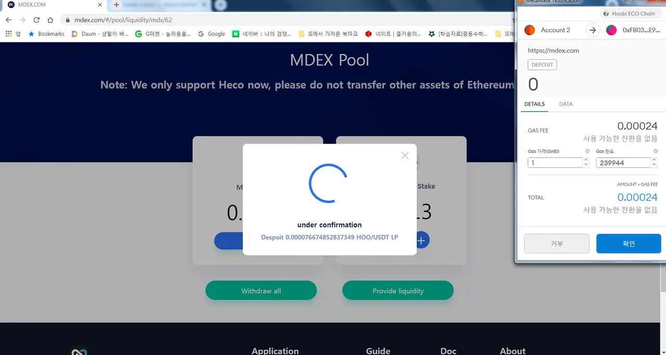This screenshot has height=355, width=666.
Task: Open the MetaMask DETAILS tab
Action: point(534,104)
